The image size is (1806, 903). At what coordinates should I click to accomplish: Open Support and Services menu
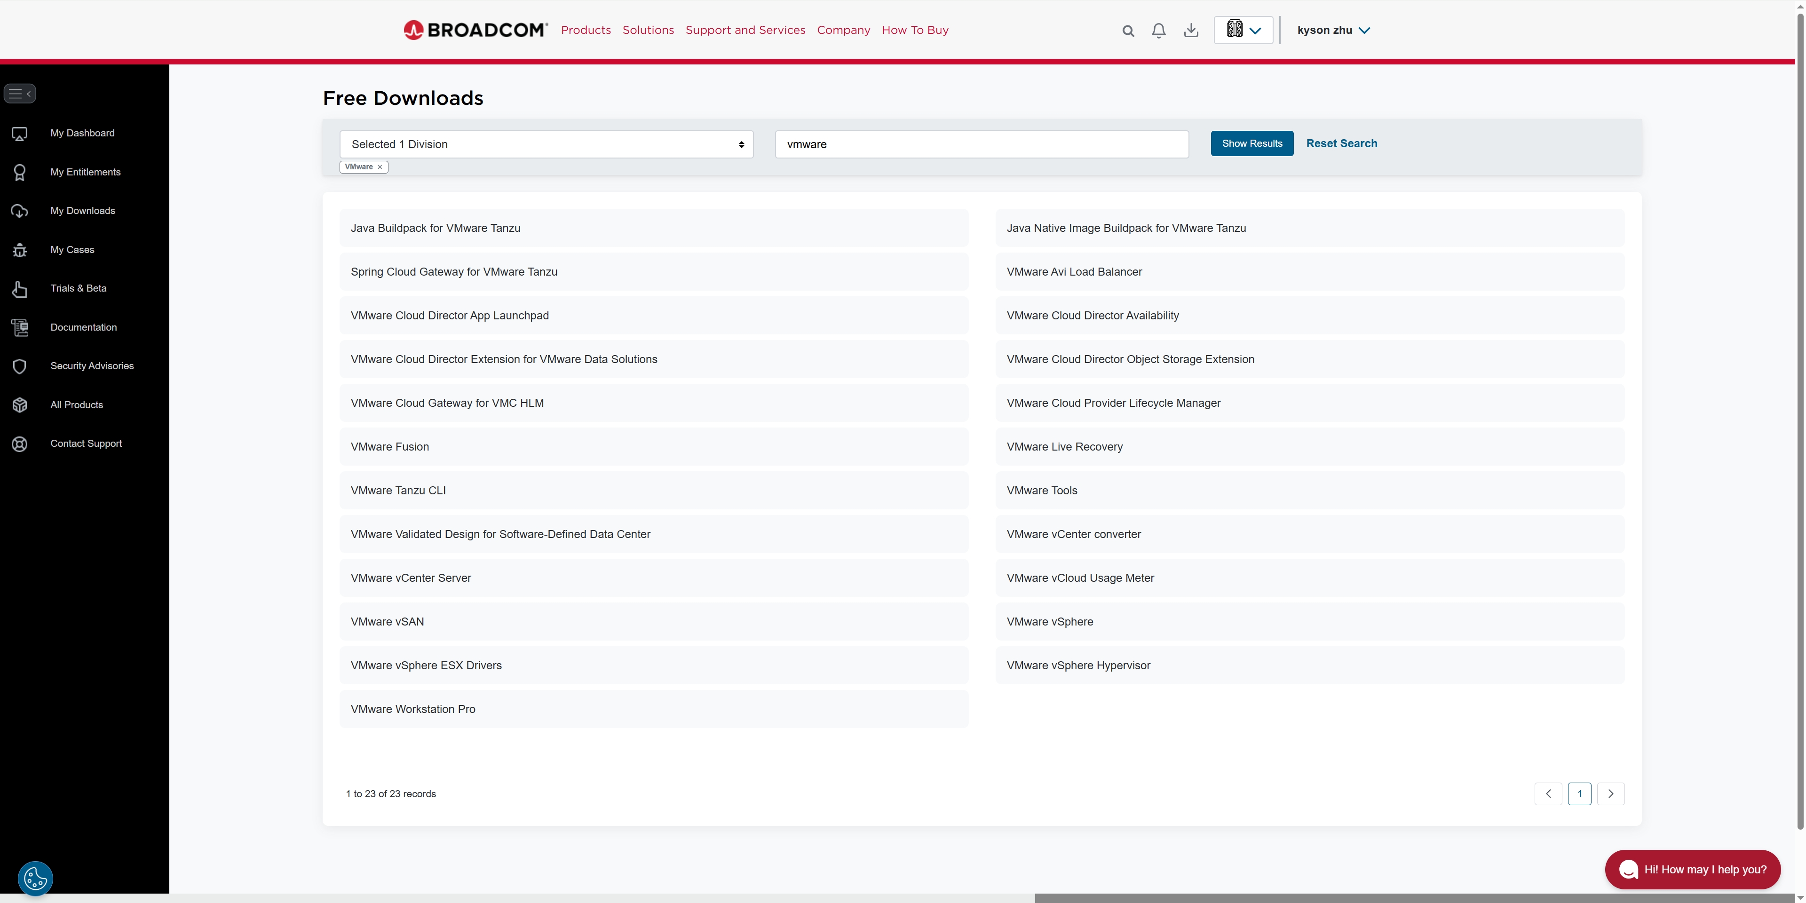pos(745,30)
